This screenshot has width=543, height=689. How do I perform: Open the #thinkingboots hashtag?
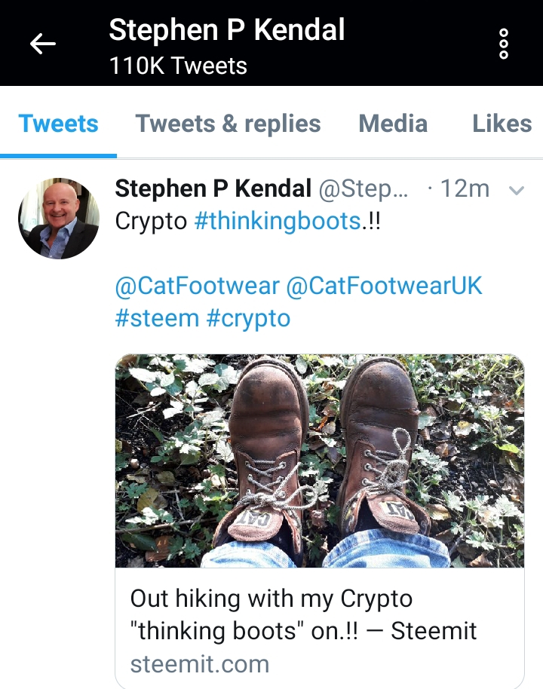pyautogui.click(x=277, y=221)
